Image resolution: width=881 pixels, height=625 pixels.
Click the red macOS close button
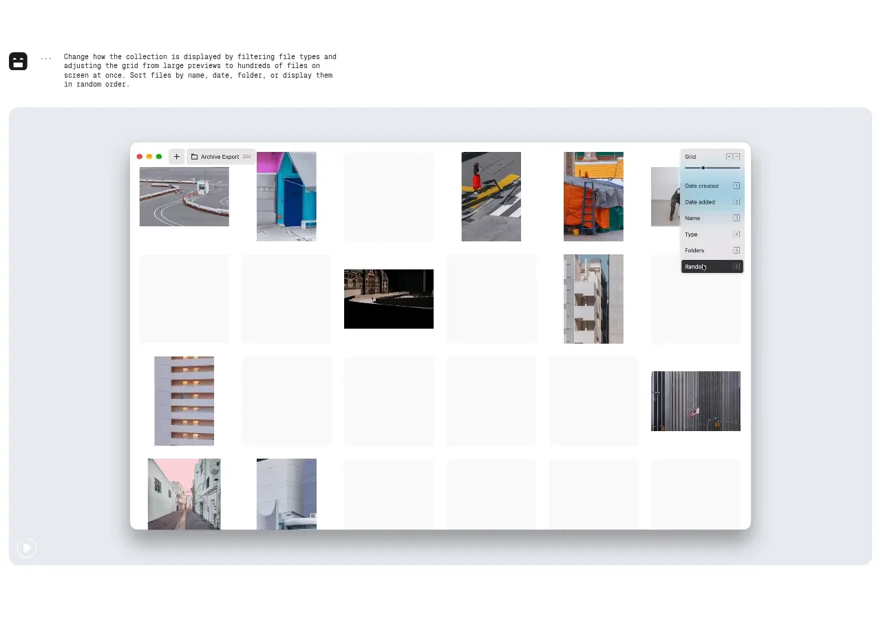140,157
